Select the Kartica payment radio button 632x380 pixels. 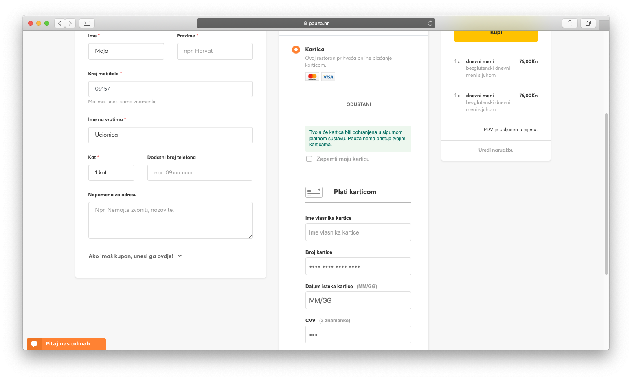coord(296,50)
